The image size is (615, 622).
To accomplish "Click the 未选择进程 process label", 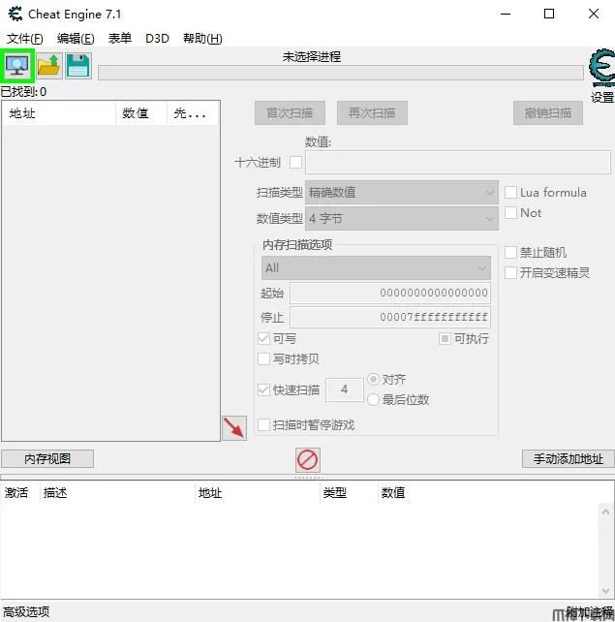I will click(312, 57).
